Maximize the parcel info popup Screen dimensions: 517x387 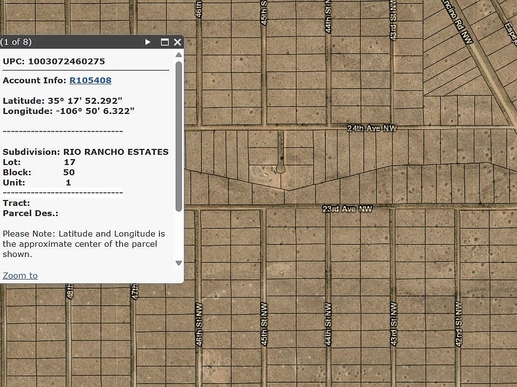pos(165,42)
